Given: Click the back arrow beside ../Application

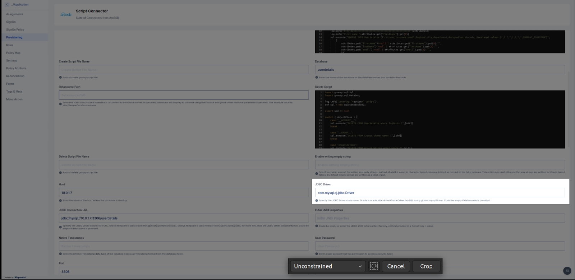Looking at the screenshot, I should tap(7, 5).
